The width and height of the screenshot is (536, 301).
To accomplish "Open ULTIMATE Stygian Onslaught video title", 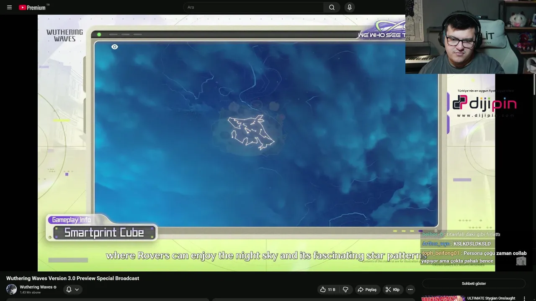I will point(491,298).
